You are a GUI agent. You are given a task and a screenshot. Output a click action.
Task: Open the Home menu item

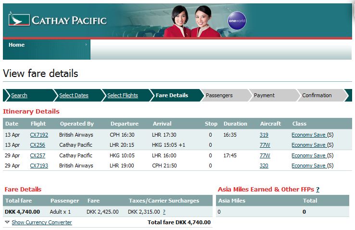coord(16,45)
